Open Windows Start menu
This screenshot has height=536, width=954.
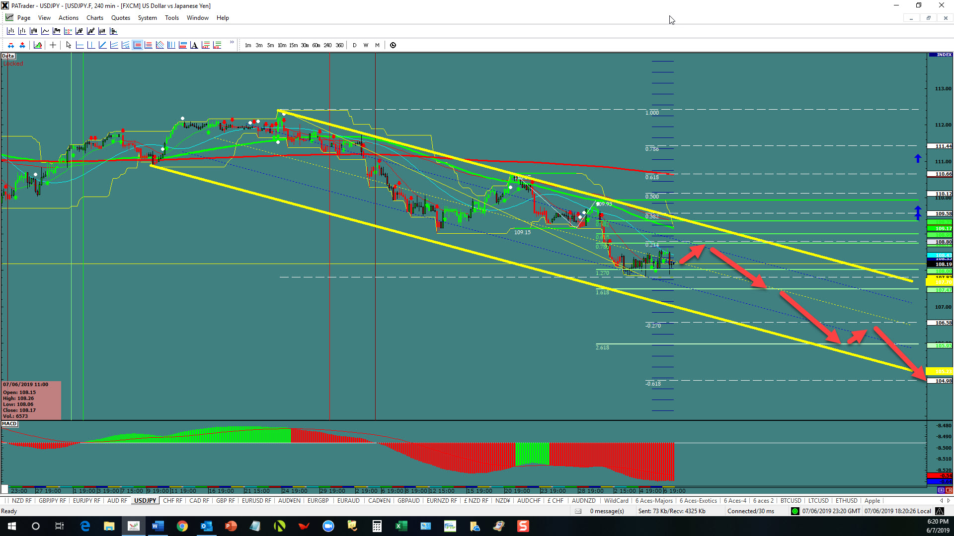[12, 526]
